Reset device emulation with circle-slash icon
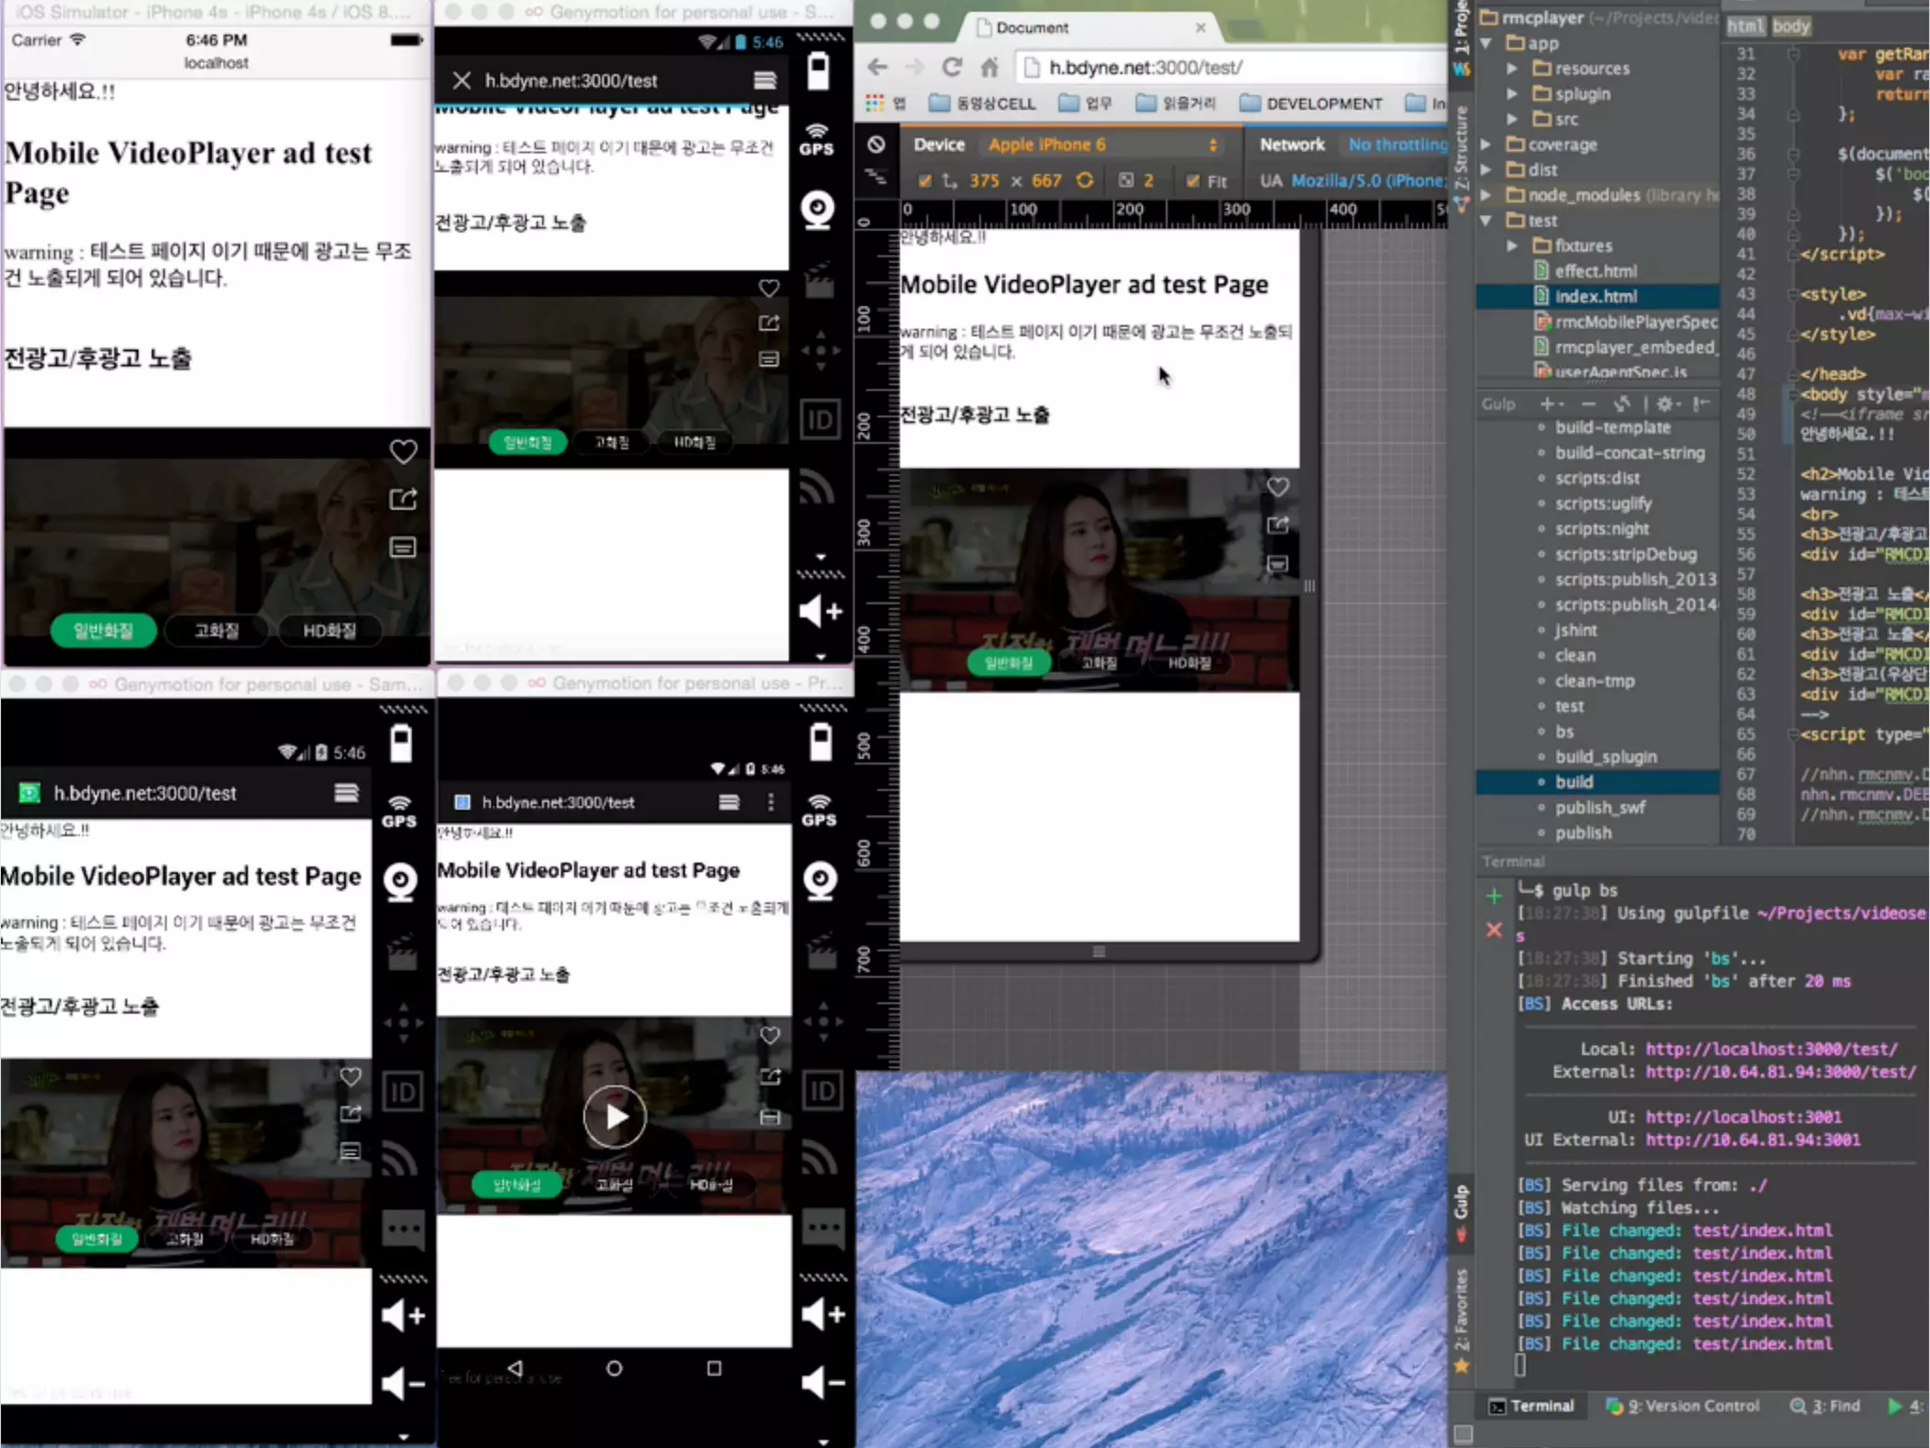 (x=875, y=144)
